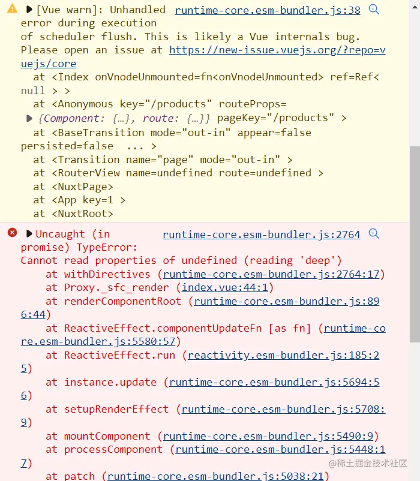Viewport: 420px width, 481px height.
Task: Open patch runtime-core.esm-bundler.js:5038:21 link
Action: 215,476
